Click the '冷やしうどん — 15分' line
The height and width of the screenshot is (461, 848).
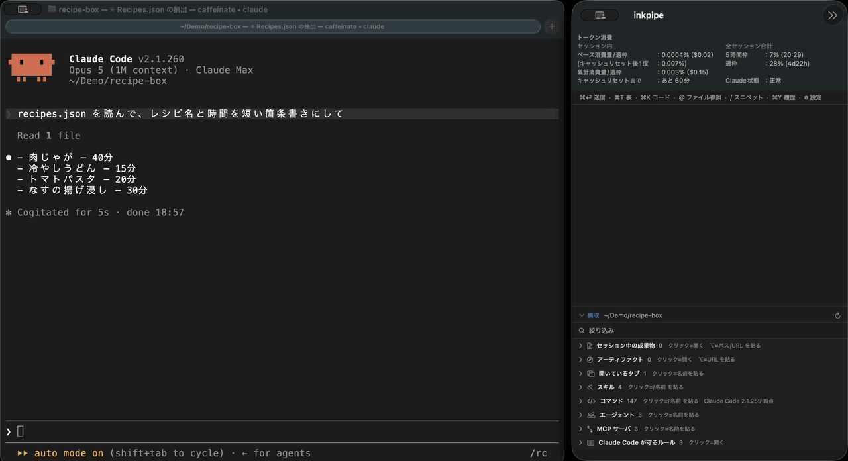(76, 168)
